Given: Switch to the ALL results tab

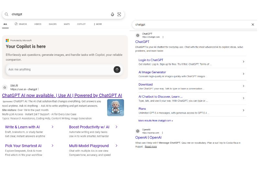Looking at the screenshot, I should 5,24.
